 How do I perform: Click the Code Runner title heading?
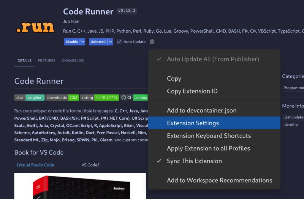(x=88, y=12)
